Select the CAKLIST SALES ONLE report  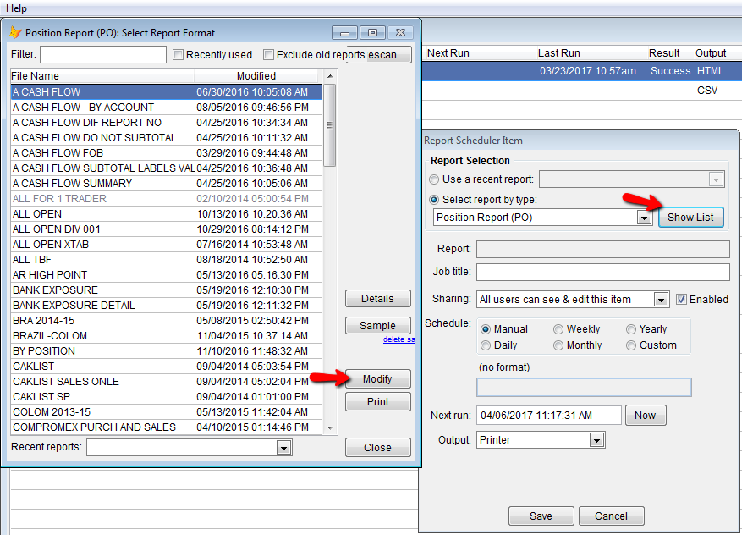coord(167,382)
